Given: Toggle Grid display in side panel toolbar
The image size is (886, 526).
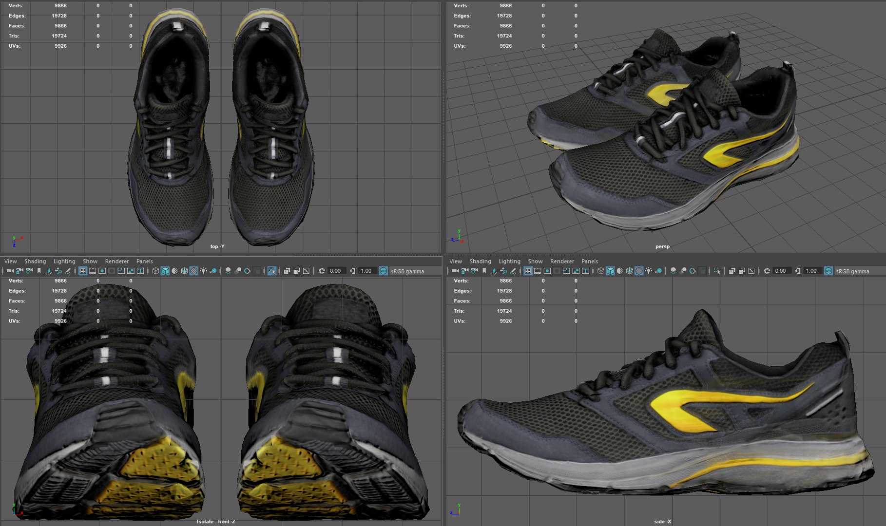Looking at the screenshot, I should 528,271.
